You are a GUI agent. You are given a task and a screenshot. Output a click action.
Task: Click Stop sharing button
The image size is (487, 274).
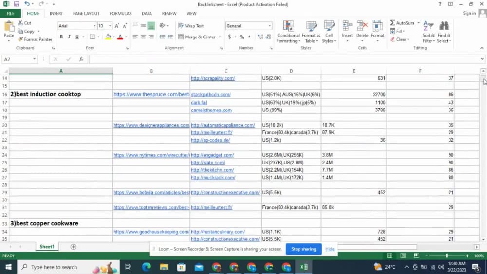[x=303, y=249]
